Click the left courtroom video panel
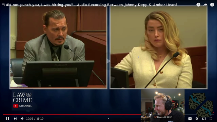Viewport: 217px width, 122px height. (58, 47)
